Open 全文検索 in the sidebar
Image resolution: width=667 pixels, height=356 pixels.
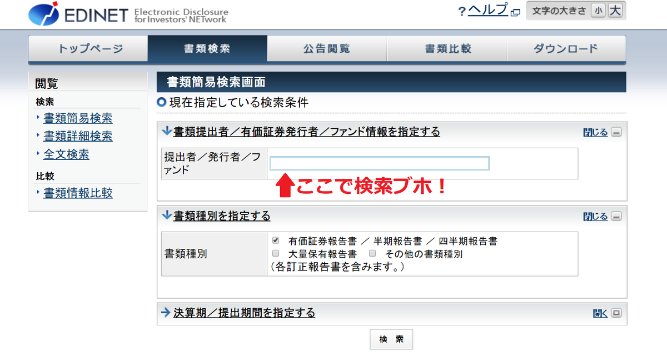click(x=66, y=154)
